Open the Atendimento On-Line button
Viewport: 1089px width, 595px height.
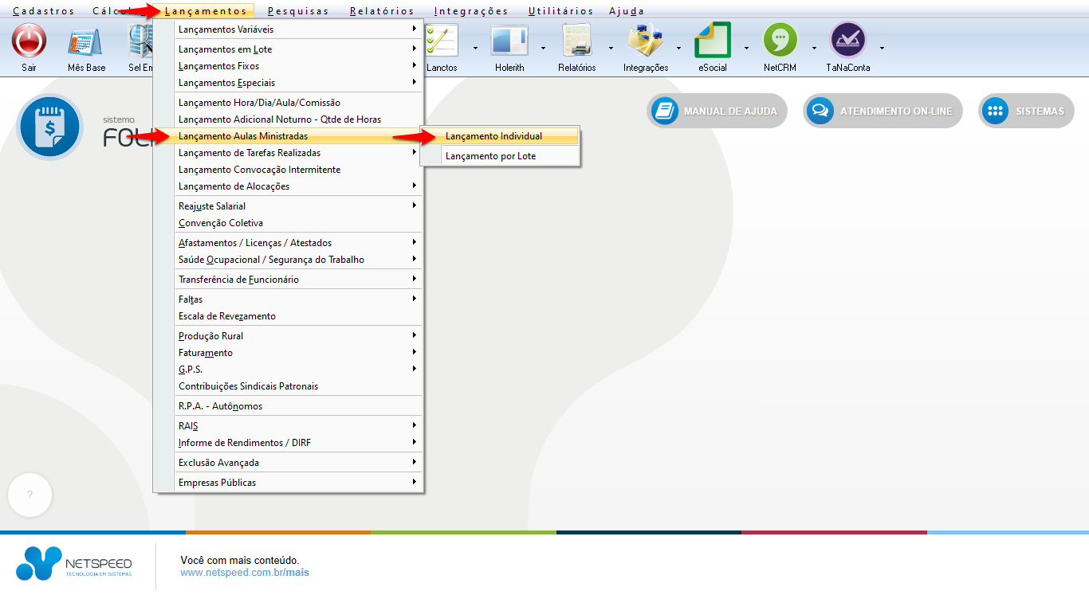pyautogui.click(x=883, y=112)
